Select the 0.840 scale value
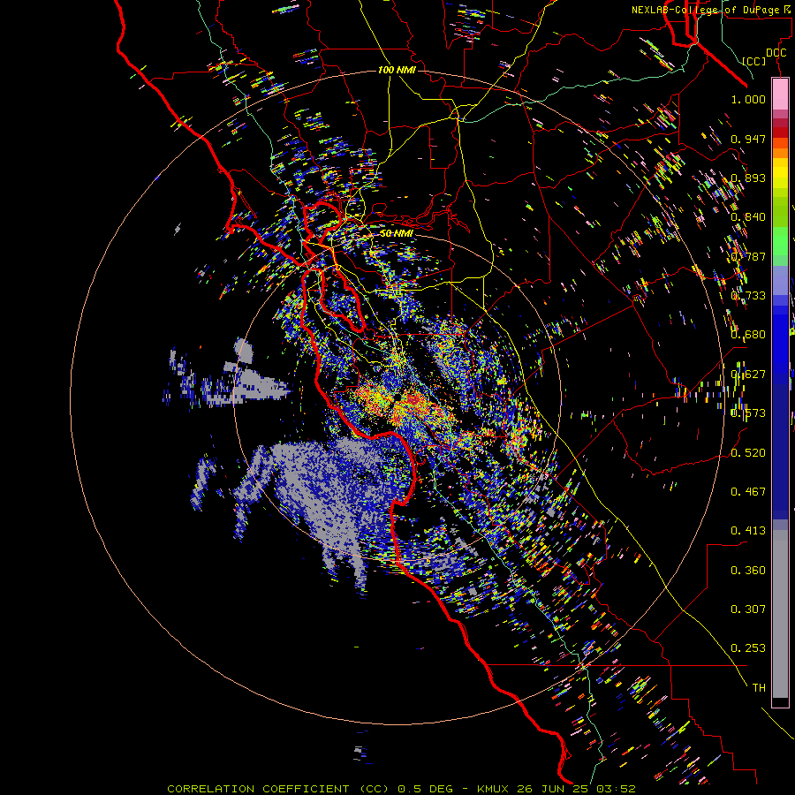This screenshot has width=795, height=795. (748, 217)
